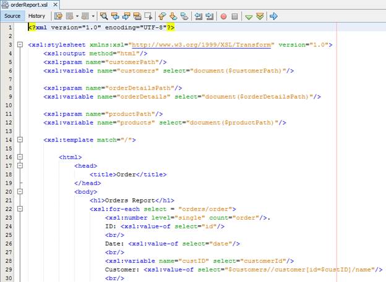This screenshot has width=386, height=282.
Task: Click the "document($customerPath)" select value
Action: (x=238, y=71)
